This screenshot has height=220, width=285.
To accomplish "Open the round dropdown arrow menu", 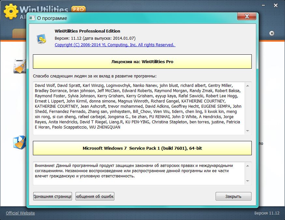I will tap(272, 33).
